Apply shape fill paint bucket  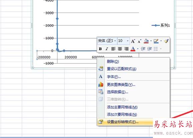(x=146, y=41)
